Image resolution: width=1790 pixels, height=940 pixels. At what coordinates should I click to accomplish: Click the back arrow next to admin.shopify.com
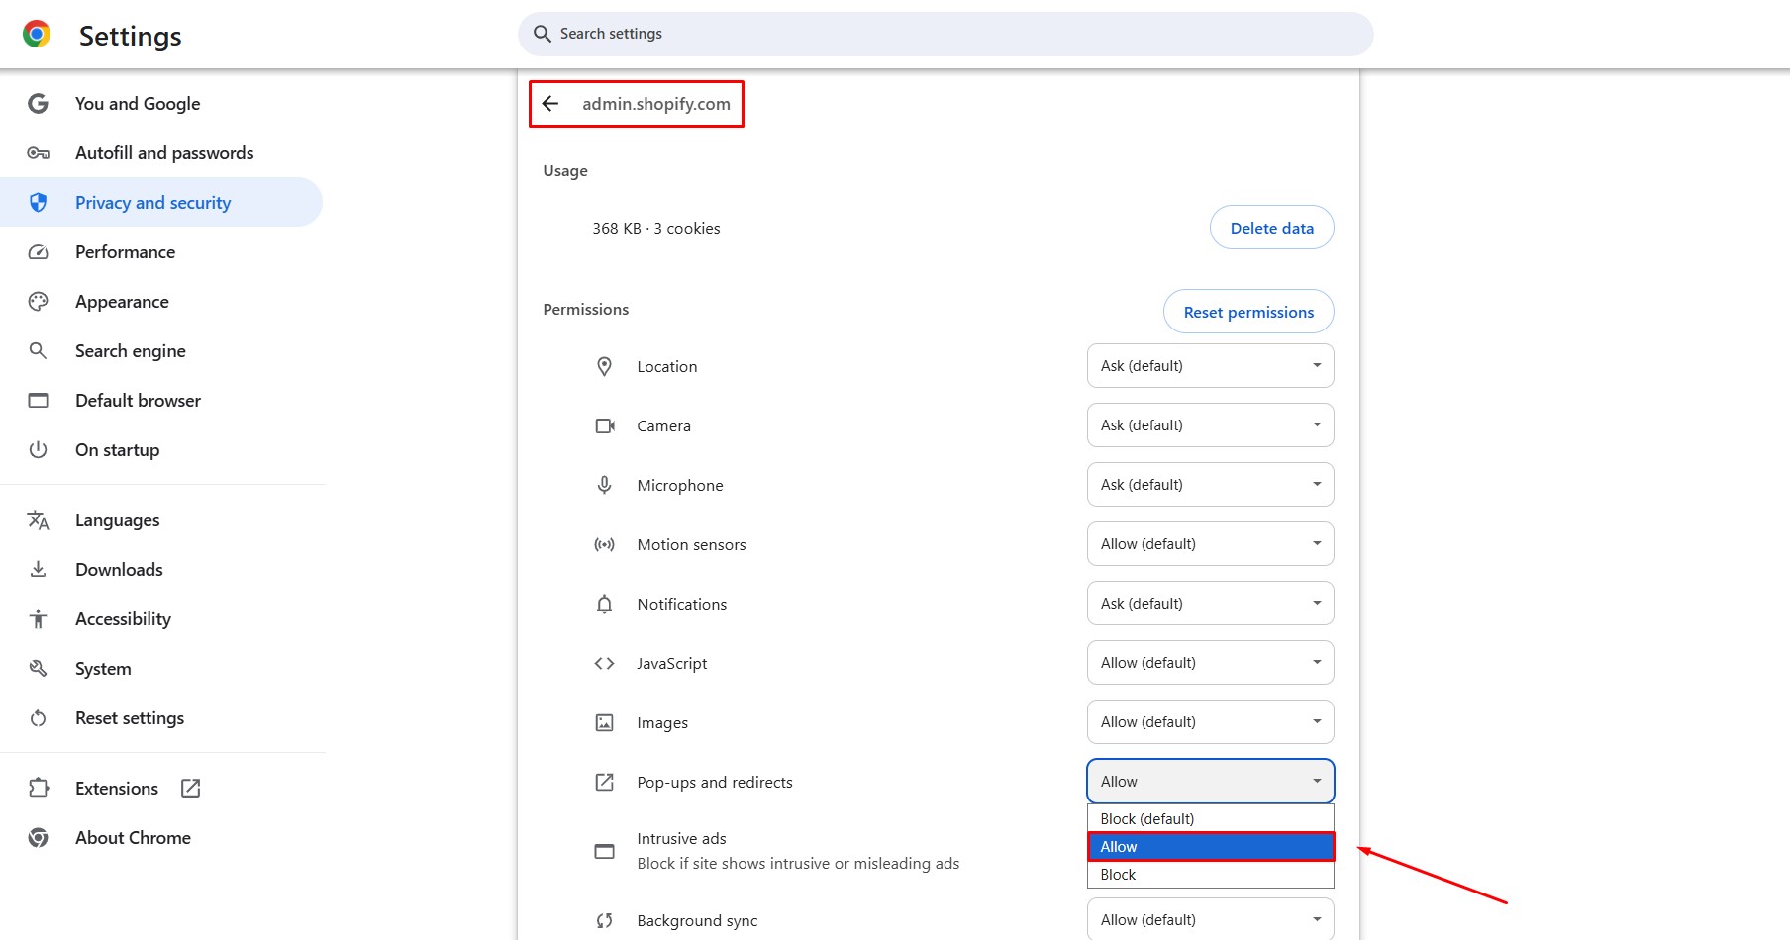point(550,104)
